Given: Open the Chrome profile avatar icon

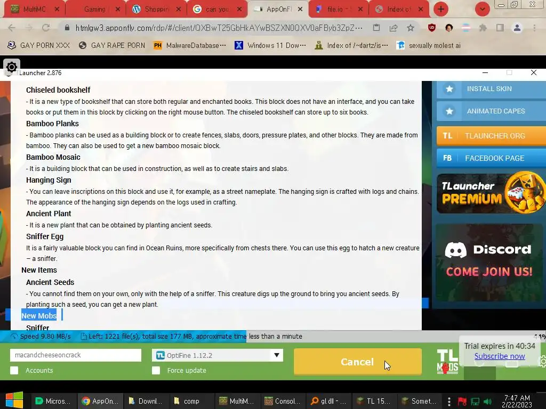Looking at the screenshot, I should pyautogui.click(x=517, y=28).
